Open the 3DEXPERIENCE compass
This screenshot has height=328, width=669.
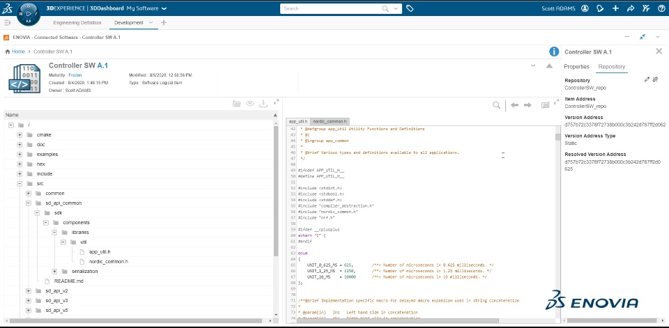[x=29, y=14]
